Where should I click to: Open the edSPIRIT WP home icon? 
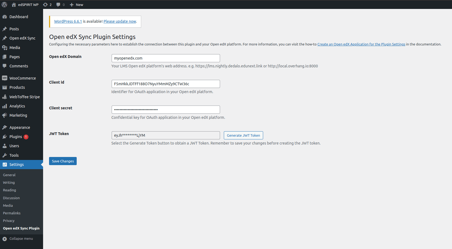click(14, 5)
